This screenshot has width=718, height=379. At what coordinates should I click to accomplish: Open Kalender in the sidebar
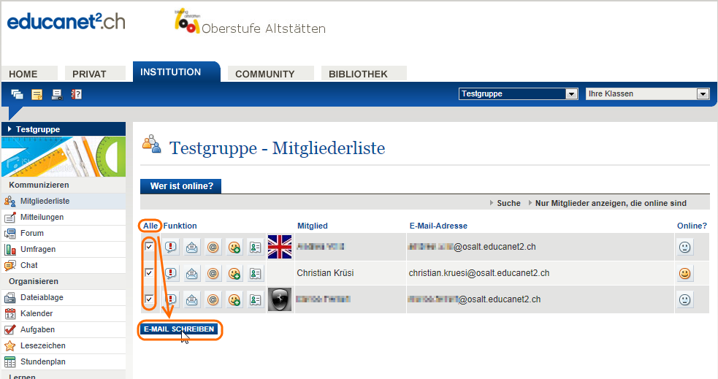coord(36,313)
